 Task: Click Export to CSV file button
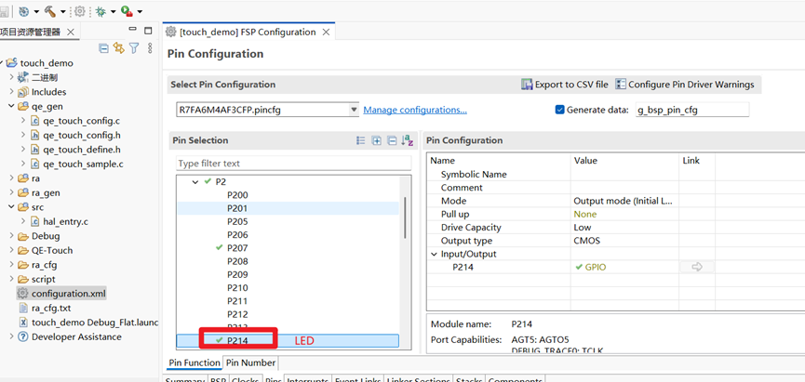tap(564, 85)
